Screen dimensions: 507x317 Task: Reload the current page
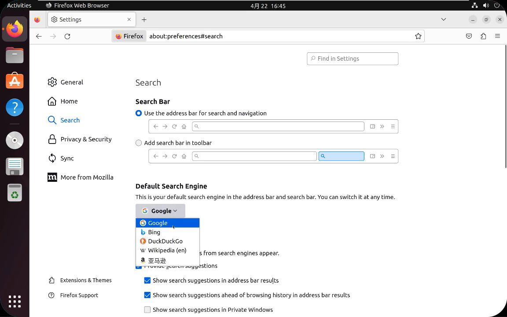click(x=67, y=36)
